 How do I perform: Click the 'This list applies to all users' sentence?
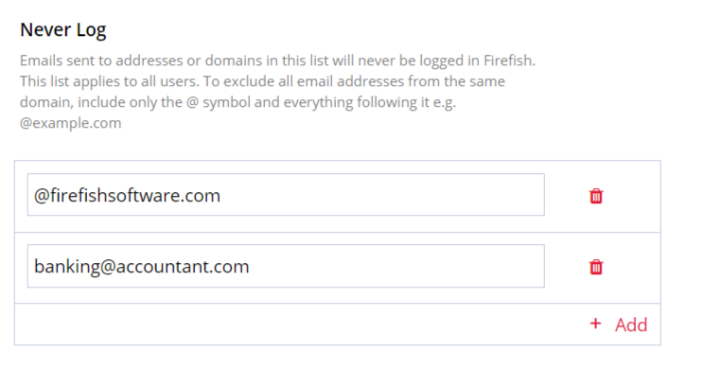tap(110, 81)
